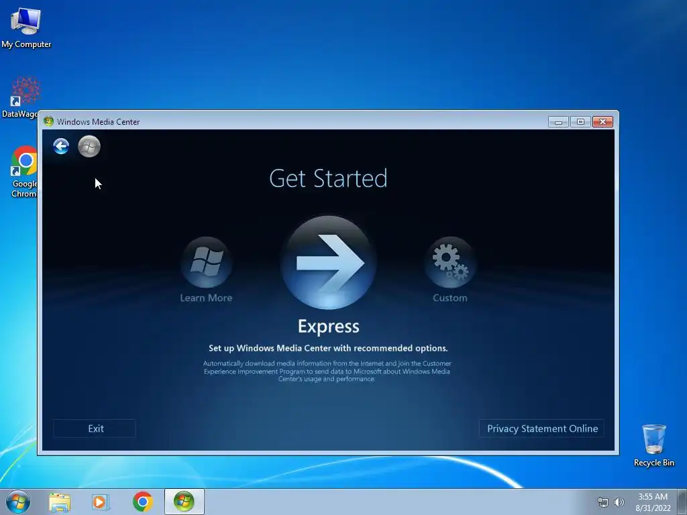This screenshot has height=515, width=687.
Task: Open the Windows Start menu orb
Action: pos(18,502)
